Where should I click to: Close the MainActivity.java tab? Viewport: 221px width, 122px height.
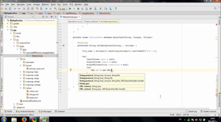click(79, 17)
